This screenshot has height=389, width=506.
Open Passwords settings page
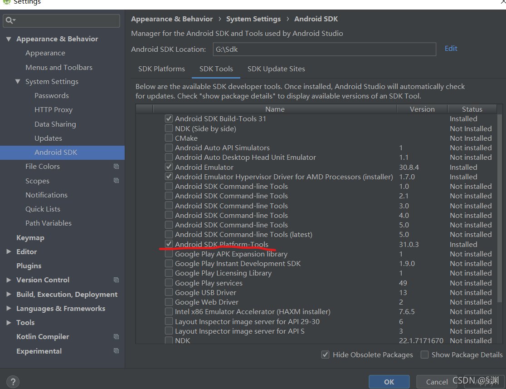tap(52, 96)
